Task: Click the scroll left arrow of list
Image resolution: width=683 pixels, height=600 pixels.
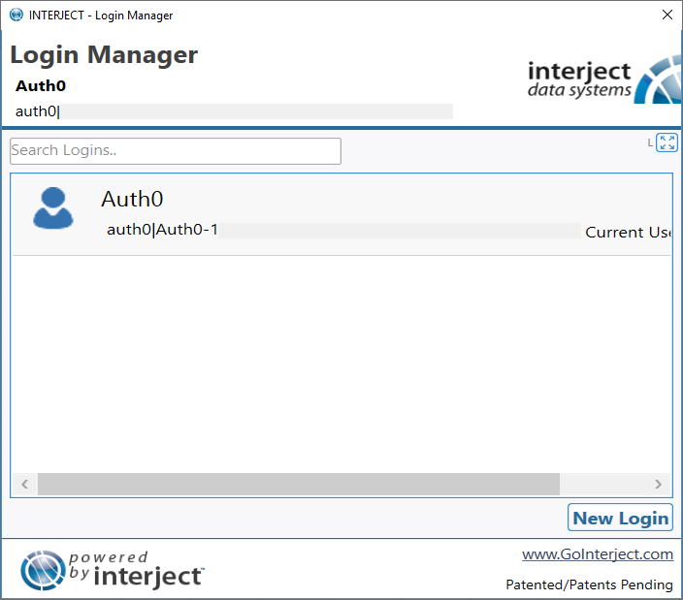Action: [25, 484]
